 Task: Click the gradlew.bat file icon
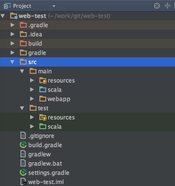tap(23, 163)
